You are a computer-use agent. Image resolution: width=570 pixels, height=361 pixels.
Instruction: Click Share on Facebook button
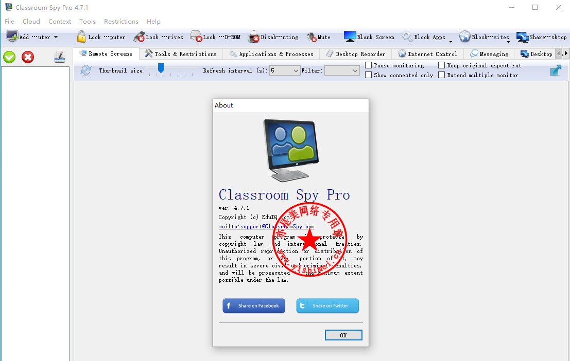coord(254,306)
